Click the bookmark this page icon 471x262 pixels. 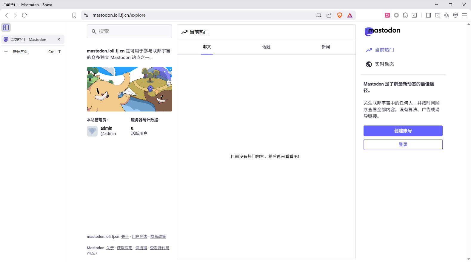pos(74,15)
